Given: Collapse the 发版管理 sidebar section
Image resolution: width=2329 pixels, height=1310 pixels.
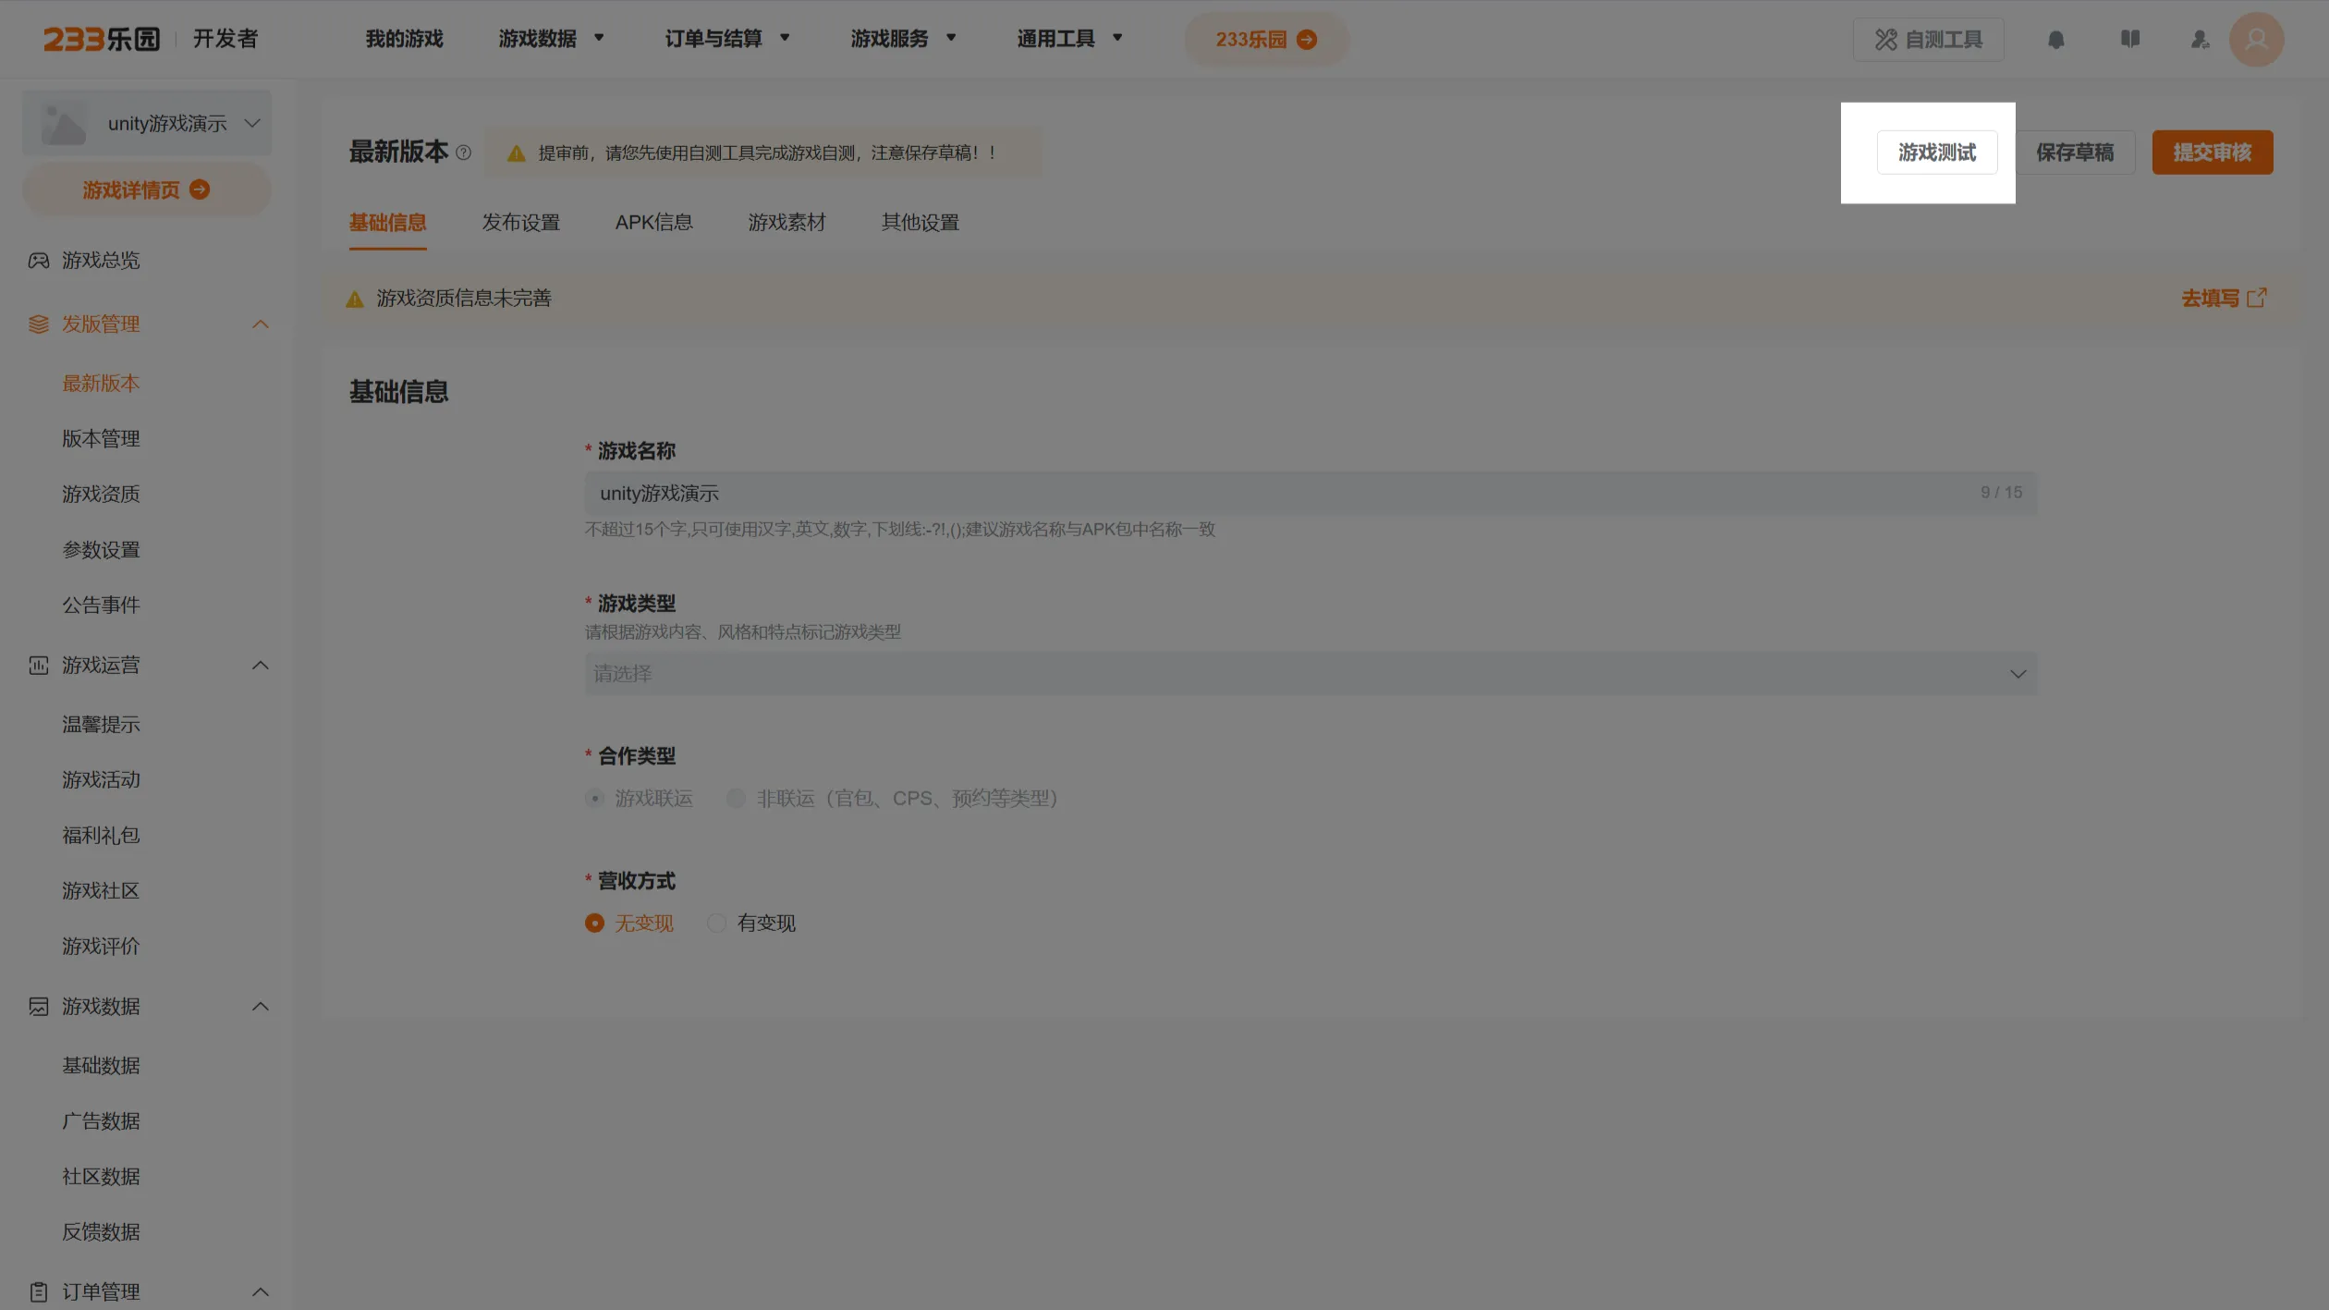Looking at the screenshot, I should [261, 324].
